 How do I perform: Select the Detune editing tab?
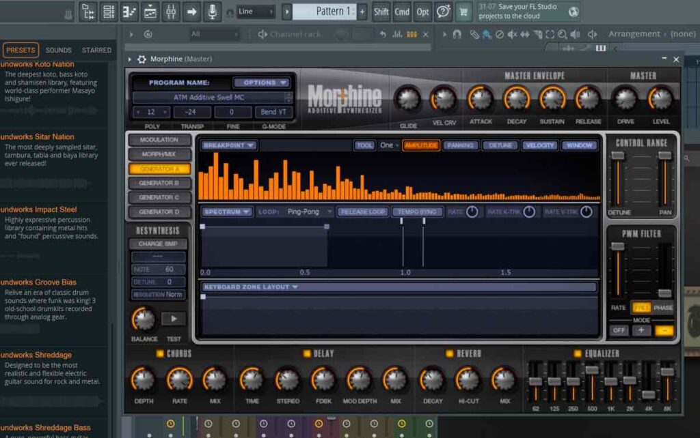500,145
